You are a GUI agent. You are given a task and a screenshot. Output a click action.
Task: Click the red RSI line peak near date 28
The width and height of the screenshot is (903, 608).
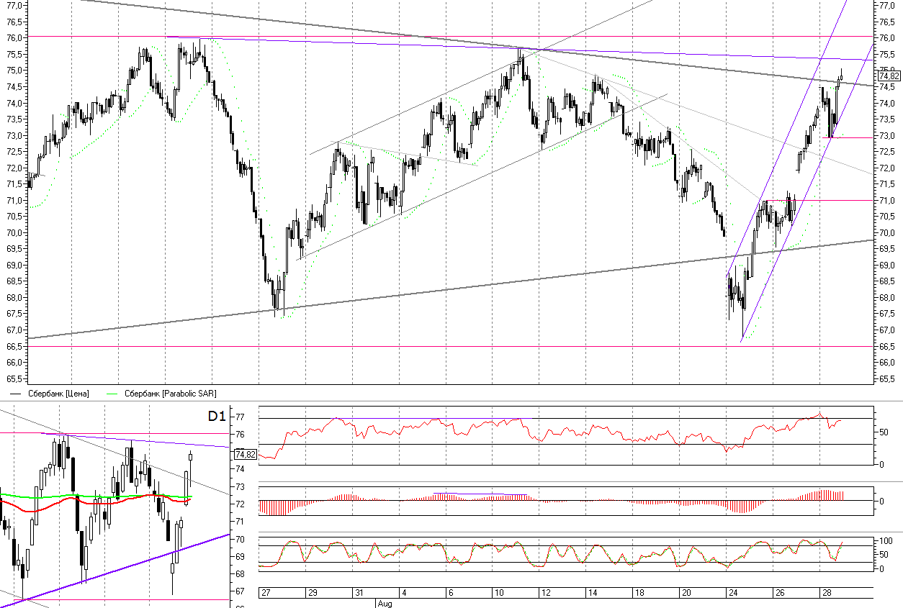click(x=819, y=414)
